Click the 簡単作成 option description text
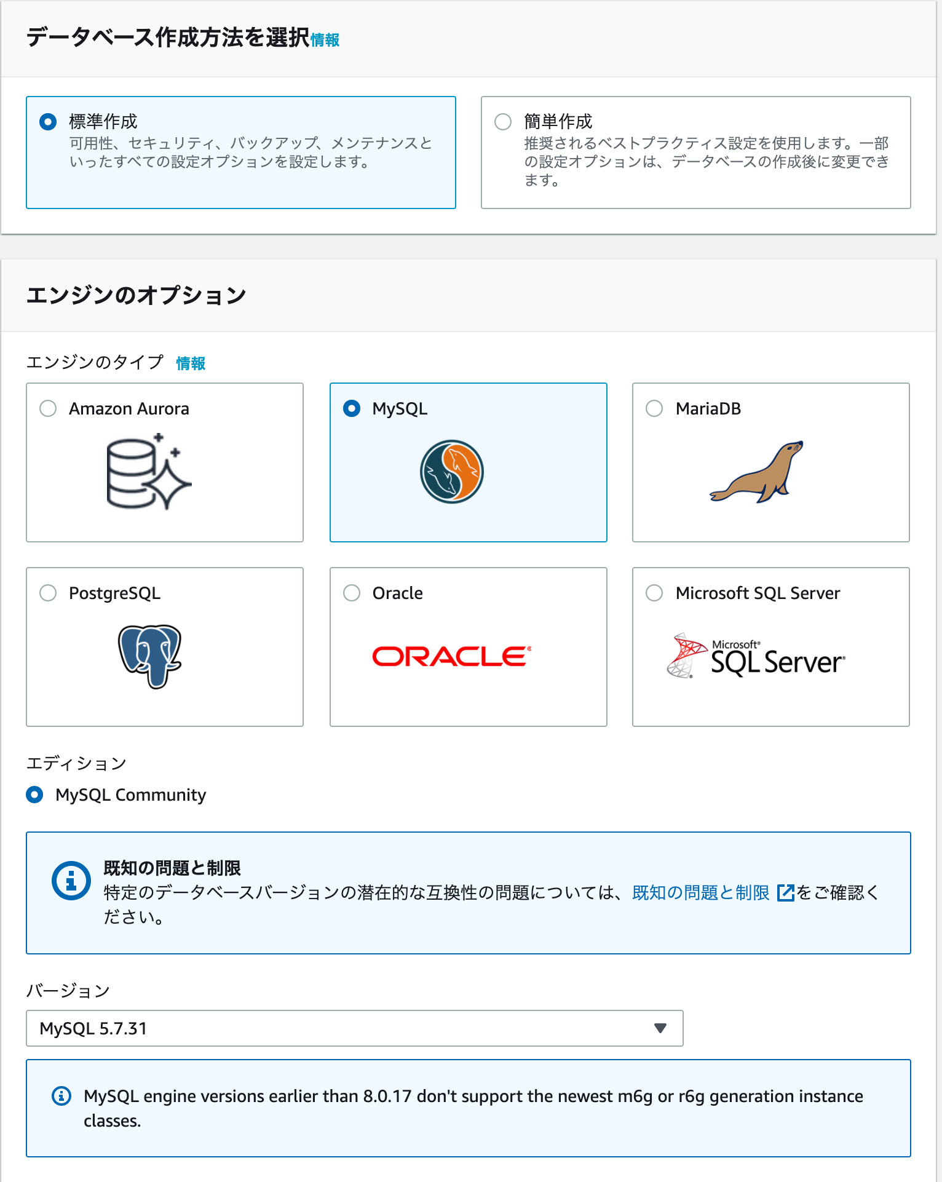This screenshot has height=1182, width=942. [706, 162]
